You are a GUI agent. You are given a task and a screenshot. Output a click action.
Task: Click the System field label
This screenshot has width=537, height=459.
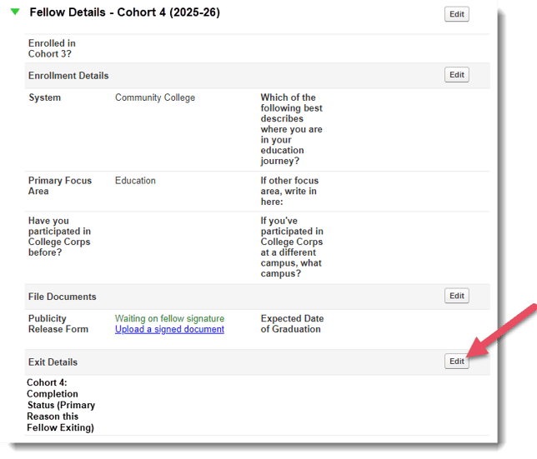click(x=44, y=97)
